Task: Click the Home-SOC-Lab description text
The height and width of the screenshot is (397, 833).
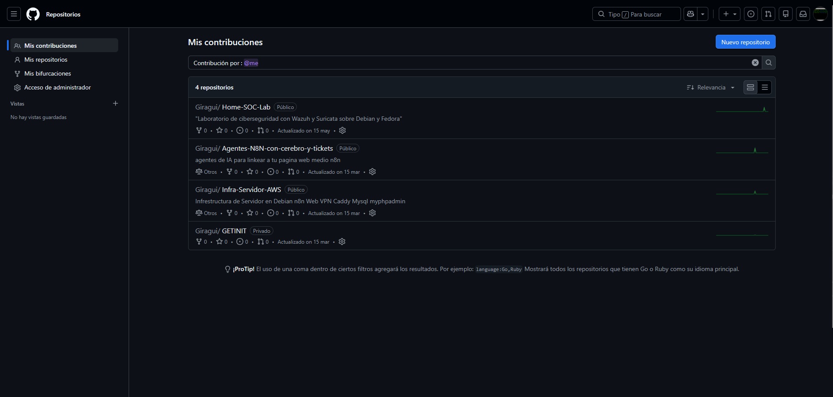Action: [299, 119]
